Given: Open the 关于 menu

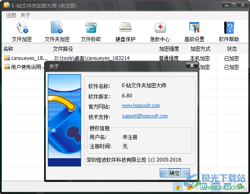Looking at the screenshot, I should tap(25, 15).
